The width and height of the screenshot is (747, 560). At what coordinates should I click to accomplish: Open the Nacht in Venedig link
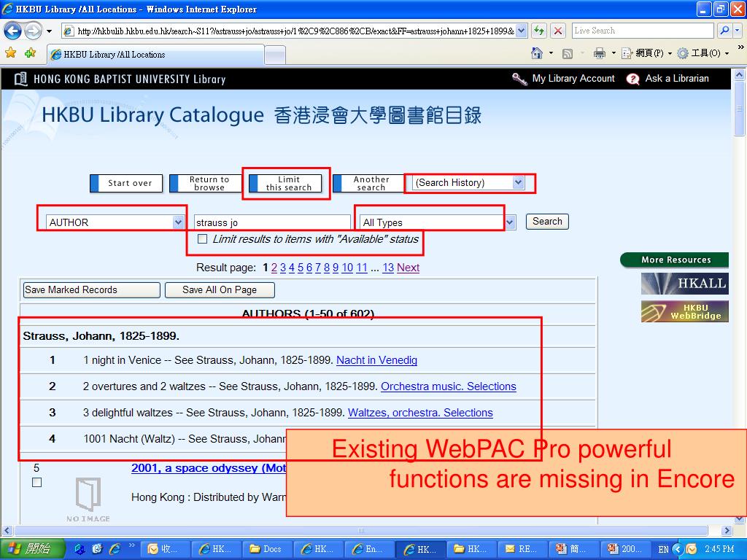point(376,360)
